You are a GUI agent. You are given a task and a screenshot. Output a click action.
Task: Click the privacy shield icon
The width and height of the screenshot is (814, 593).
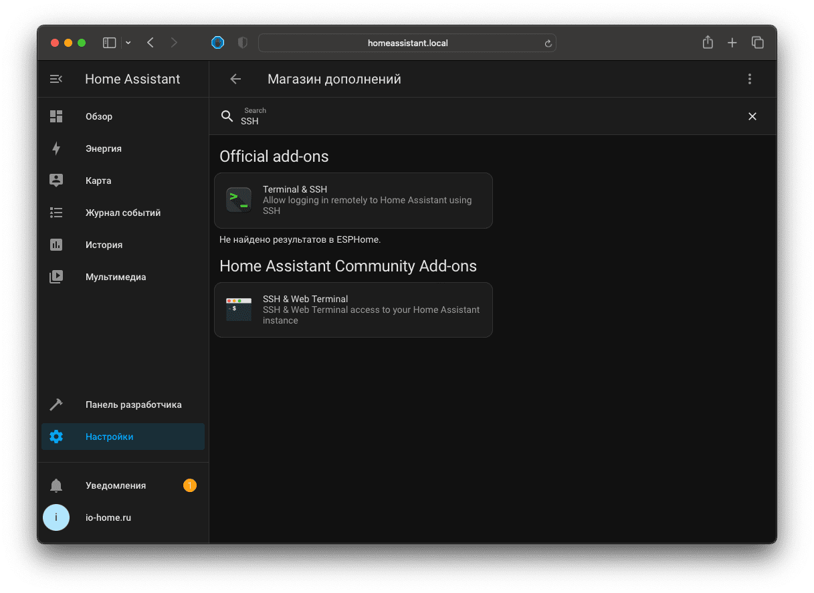(x=243, y=43)
